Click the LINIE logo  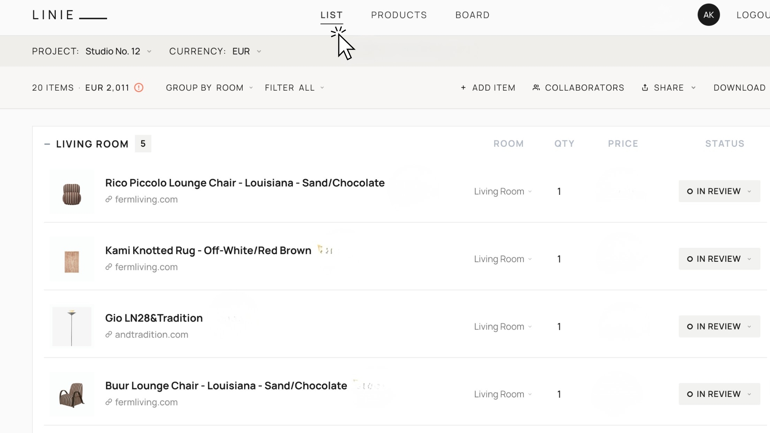[69, 15]
